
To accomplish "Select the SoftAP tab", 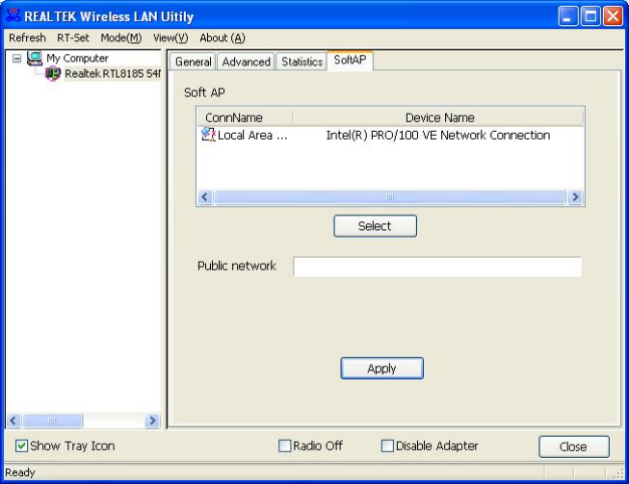I will (x=351, y=60).
